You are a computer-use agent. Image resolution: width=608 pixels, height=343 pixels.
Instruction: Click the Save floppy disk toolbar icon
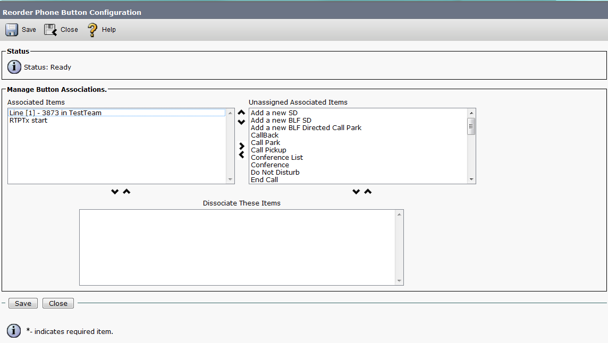[12, 30]
